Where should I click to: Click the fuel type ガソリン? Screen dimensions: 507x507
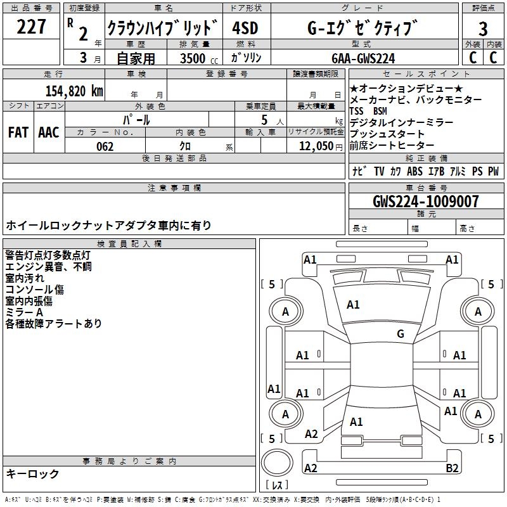click(x=246, y=58)
